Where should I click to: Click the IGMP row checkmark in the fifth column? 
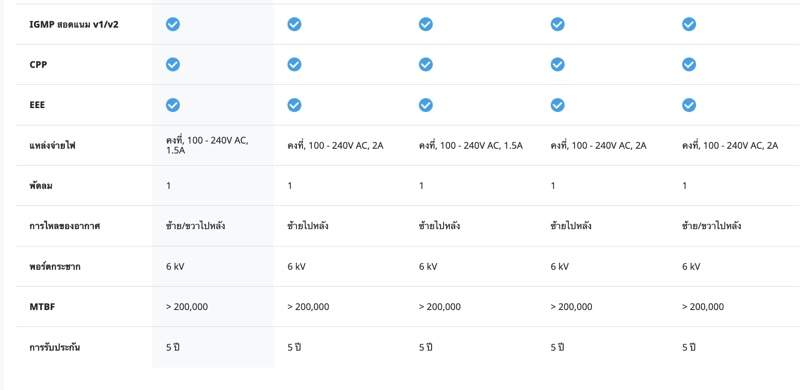click(689, 24)
